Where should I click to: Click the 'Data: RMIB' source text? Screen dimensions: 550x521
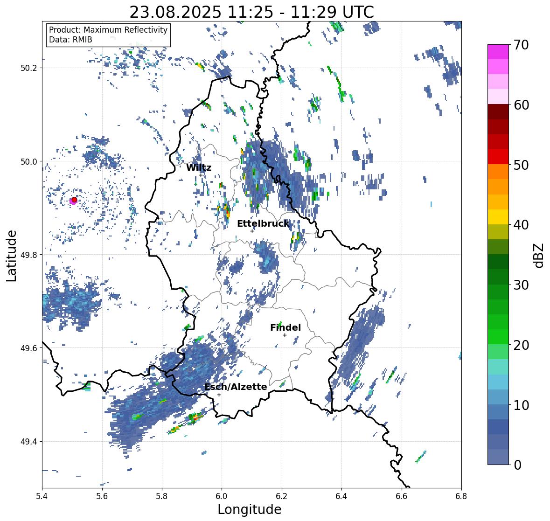click(70, 40)
